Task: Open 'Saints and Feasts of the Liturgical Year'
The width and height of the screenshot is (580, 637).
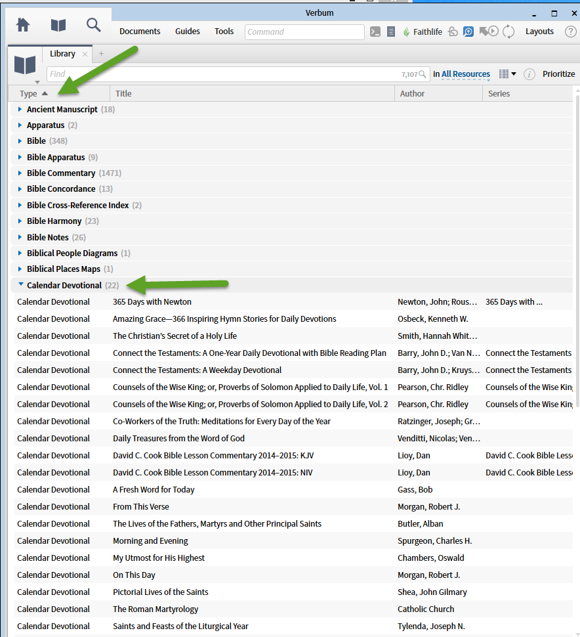Action: (x=180, y=626)
